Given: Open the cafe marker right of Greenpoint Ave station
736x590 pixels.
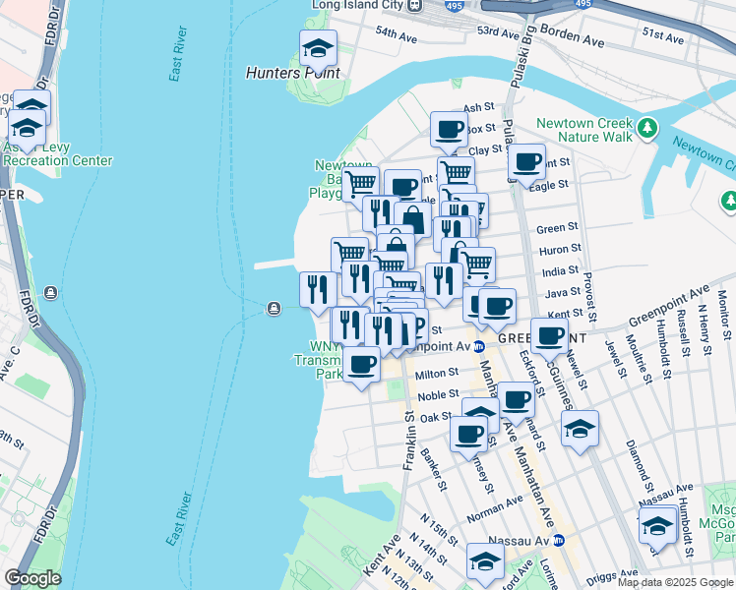Looking at the screenshot, I should 549,335.
